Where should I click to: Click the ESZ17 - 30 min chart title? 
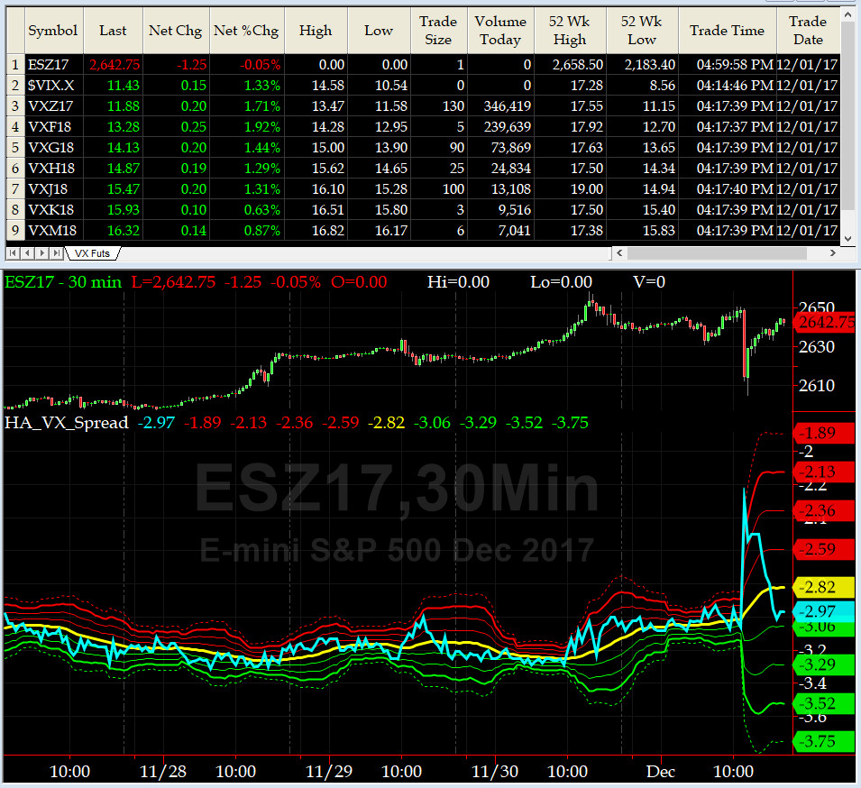[63, 282]
